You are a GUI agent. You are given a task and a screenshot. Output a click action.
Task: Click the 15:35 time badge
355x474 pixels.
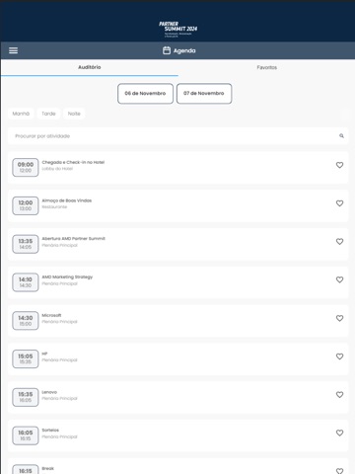click(x=26, y=397)
